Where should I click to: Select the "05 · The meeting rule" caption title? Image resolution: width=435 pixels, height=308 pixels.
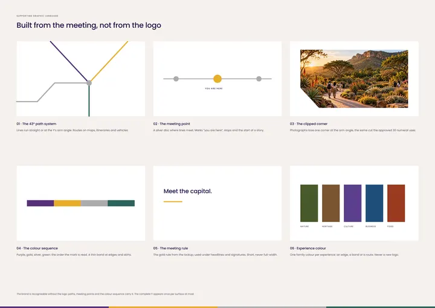pos(170,248)
